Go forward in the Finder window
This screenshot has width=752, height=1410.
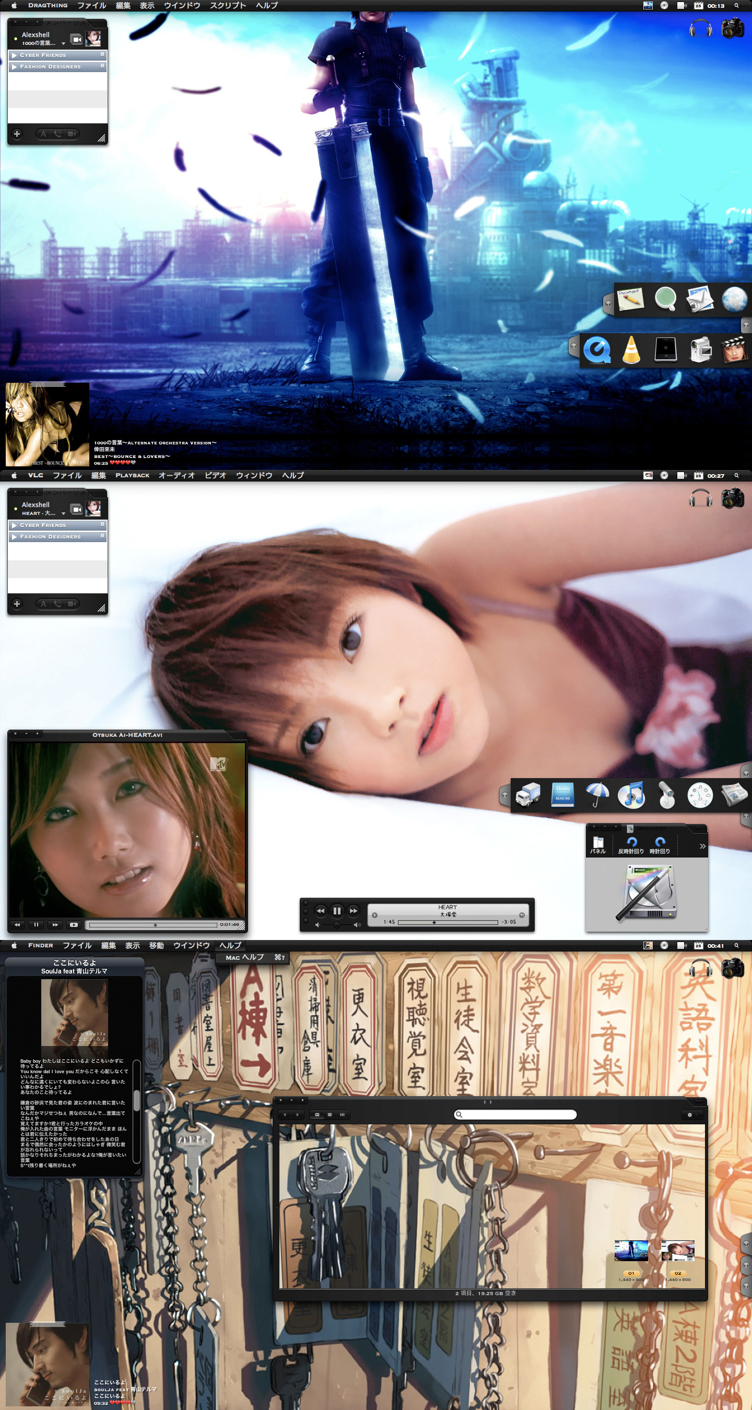(x=297, y=1114)
